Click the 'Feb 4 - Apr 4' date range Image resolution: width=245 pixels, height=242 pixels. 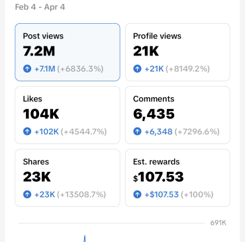pyautogui.click(x=40, y=7)
